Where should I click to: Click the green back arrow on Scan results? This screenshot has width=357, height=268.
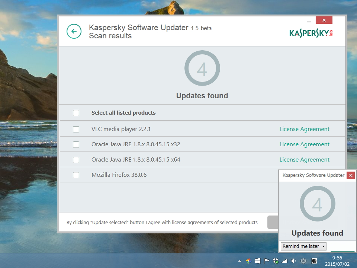[x=74, y=31]
